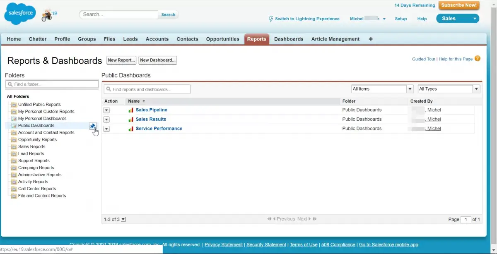Add a new tab with the plus icon
The height and width of the screenshot is (254, 497).
click(371, 39)
